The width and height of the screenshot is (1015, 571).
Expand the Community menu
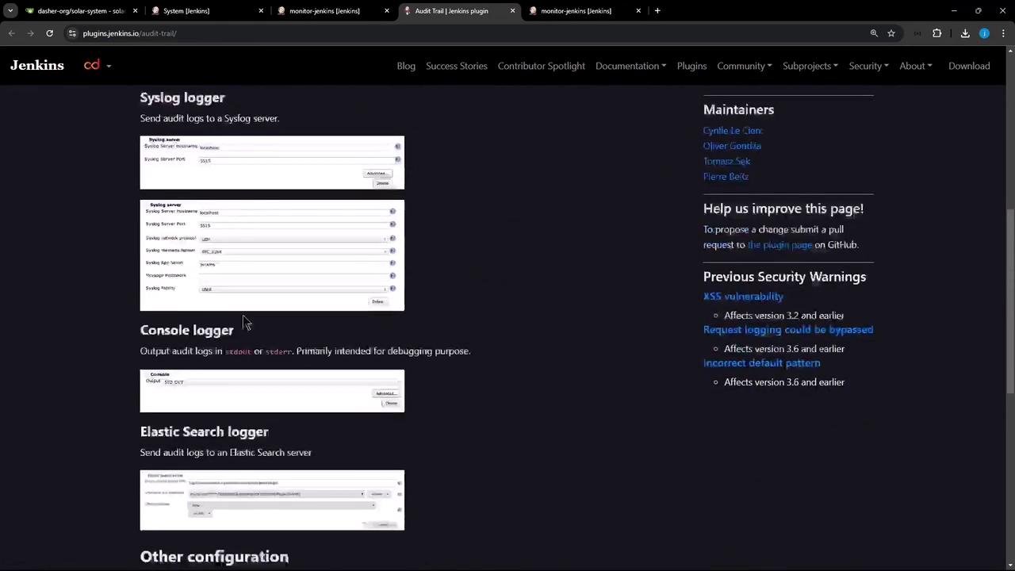[x=745, y=66]
